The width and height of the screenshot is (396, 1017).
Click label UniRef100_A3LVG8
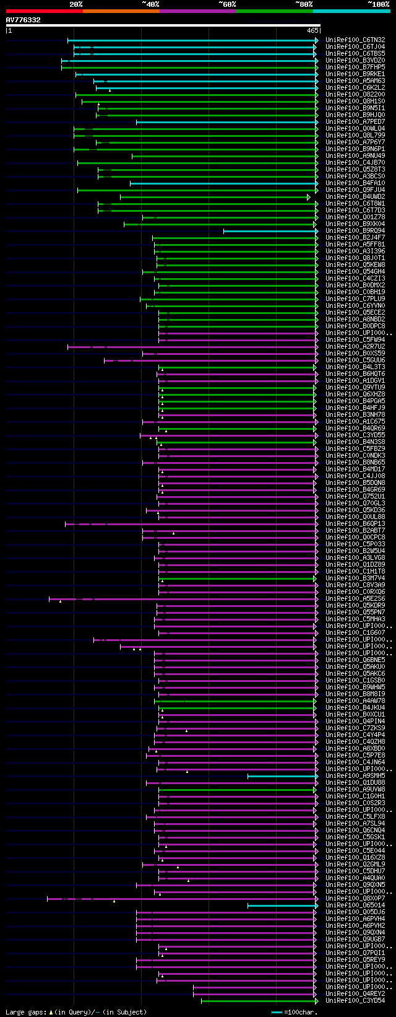pyautogui.click(x=355, y=558)
